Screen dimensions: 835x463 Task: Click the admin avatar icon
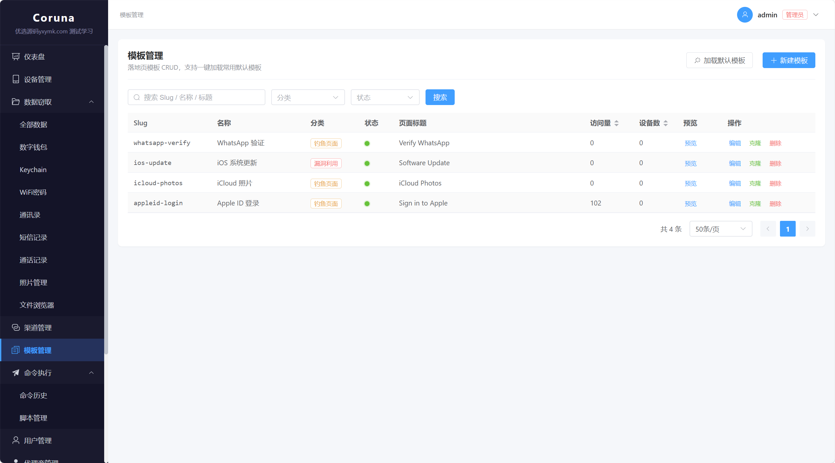(x=745, y=15)
